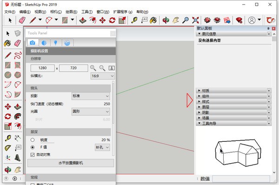Viewport: 279px width, 185px height.
Task: Select the Zoom magnifier tool in top toolbar
Action: (x=186, y=20)
